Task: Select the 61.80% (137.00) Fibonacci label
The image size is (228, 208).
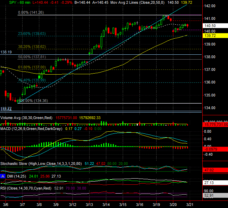Action: [32, 67]
